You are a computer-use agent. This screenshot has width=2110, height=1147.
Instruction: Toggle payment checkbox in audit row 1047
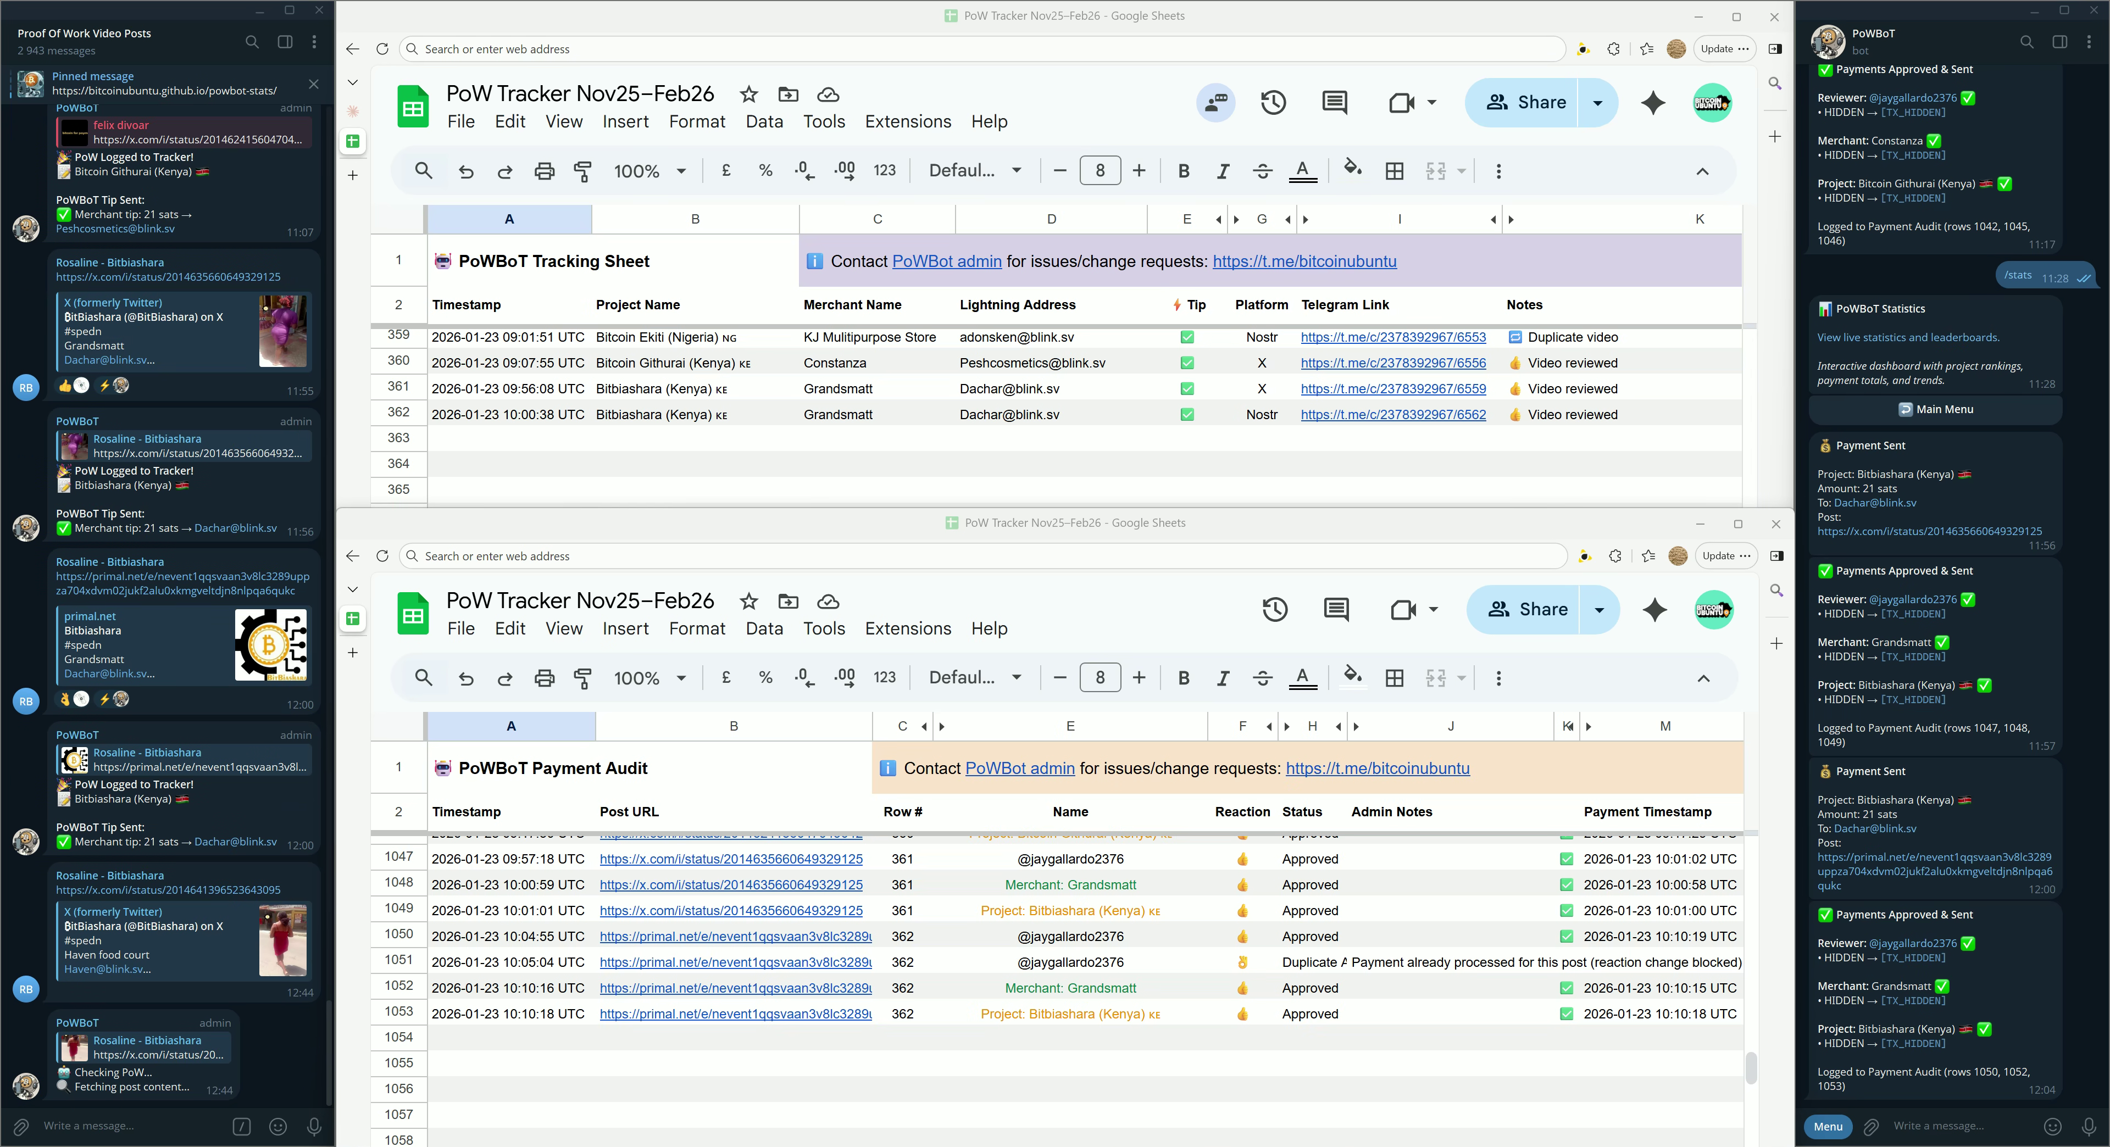click(1566, 859)
